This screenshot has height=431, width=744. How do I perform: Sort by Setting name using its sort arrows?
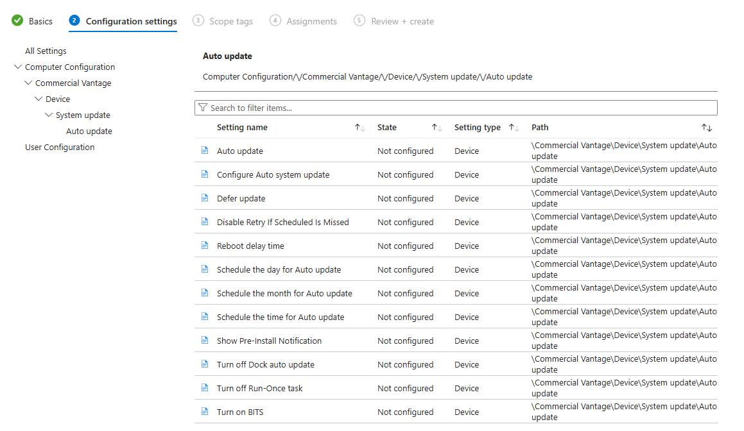click(x=359, y=128)
